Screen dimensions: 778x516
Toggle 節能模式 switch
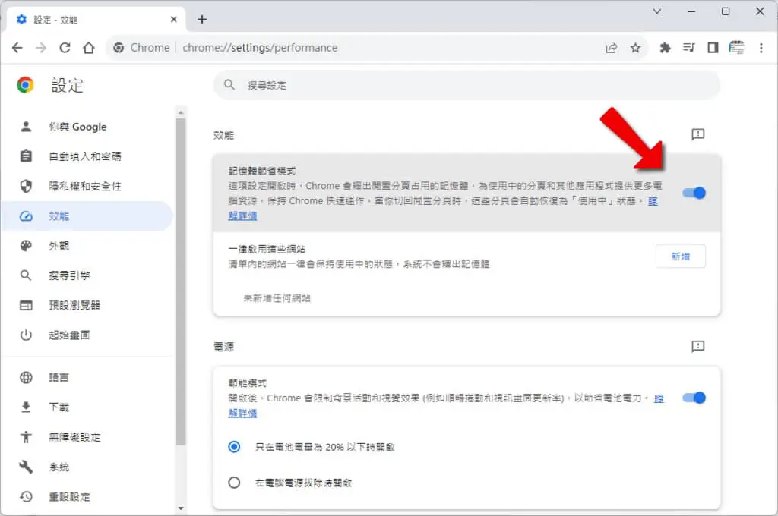click(694, 398)
